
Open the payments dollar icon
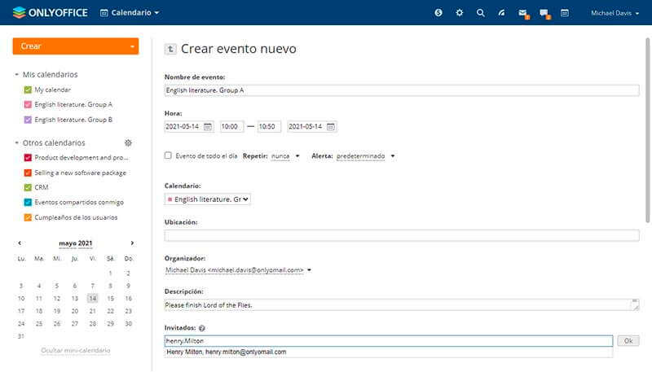tap(439, 13)
